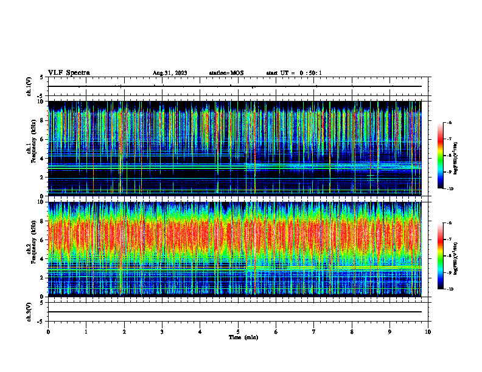Click the time axis tick label "3"
This screenshot has height=372, width=482.
pyautogui.click(x=162, y=332)
